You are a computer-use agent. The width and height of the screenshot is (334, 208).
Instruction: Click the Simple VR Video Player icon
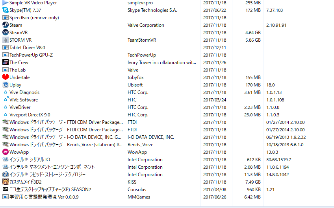(6, 3)
